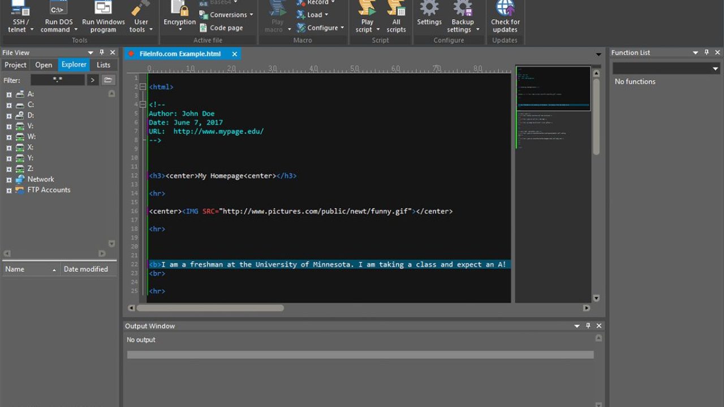Click the Author: John Doe line
The height and width of the screenshot is (407, 724).
pos(182,114)
